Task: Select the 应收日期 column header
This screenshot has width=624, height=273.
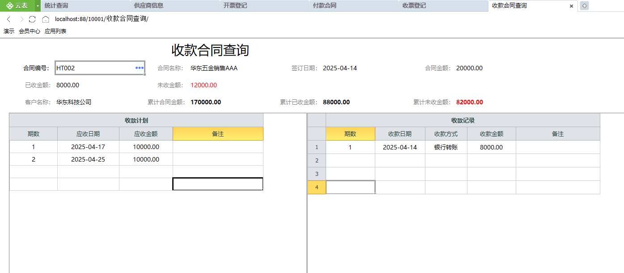Action: pyautogui.click(x=88, y=134)
